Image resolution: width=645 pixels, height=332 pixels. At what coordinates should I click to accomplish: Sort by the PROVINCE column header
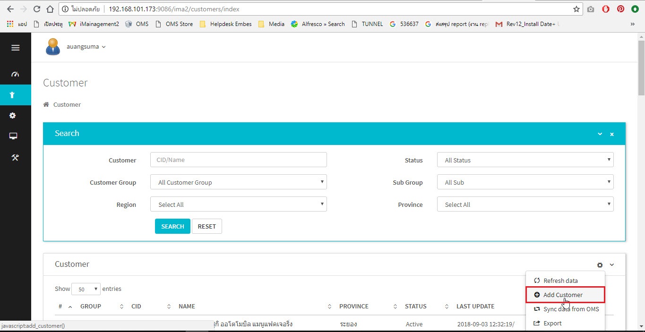point(368,306)
